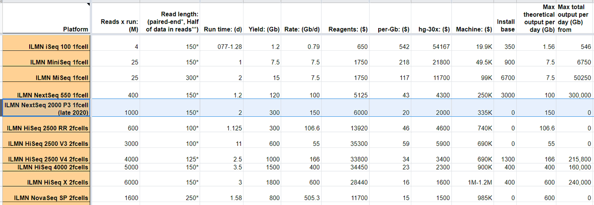Select the '240,000' max total output cell

pyautogui.click(x=575, y=179)
